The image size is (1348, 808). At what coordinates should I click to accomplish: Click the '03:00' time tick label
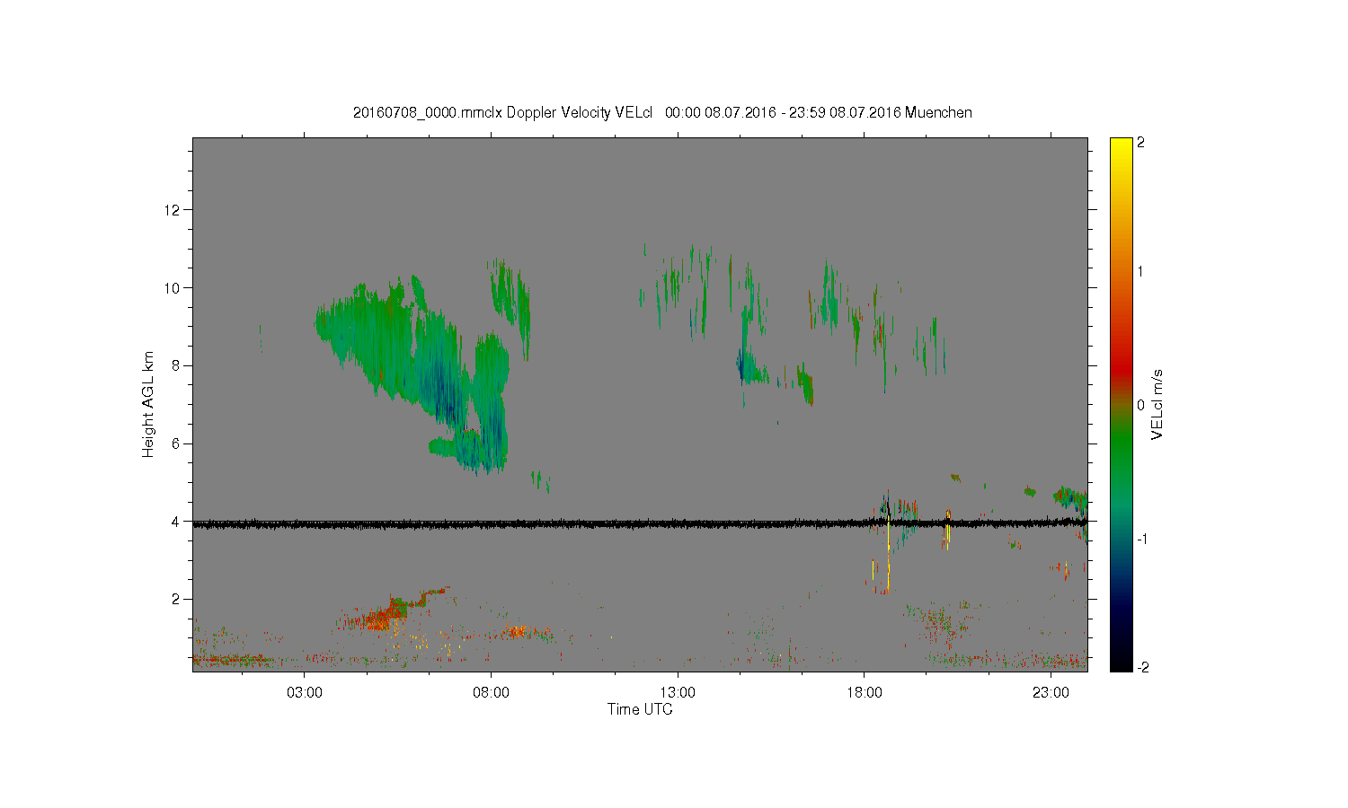[x=305, y=693]
